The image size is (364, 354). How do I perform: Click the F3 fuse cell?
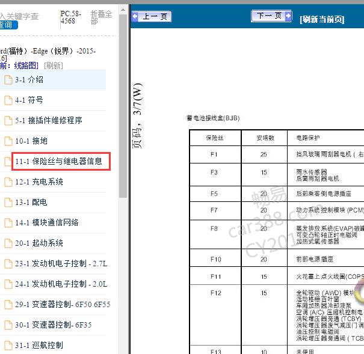point(214,172)
